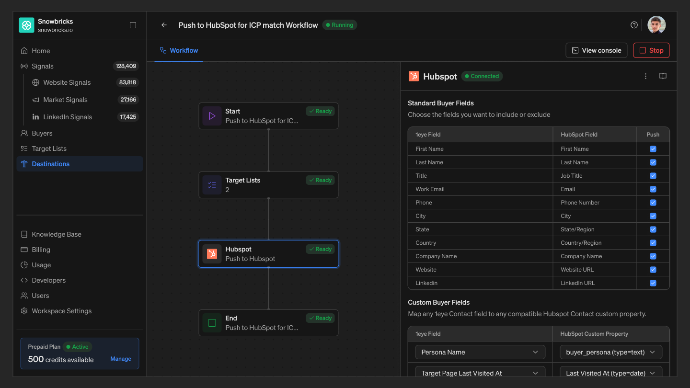Image resolution: width=690 pixels, height=388 pixels.
Task: Select the Hubspot node icon in workflow
Action: tap(212, 254)
